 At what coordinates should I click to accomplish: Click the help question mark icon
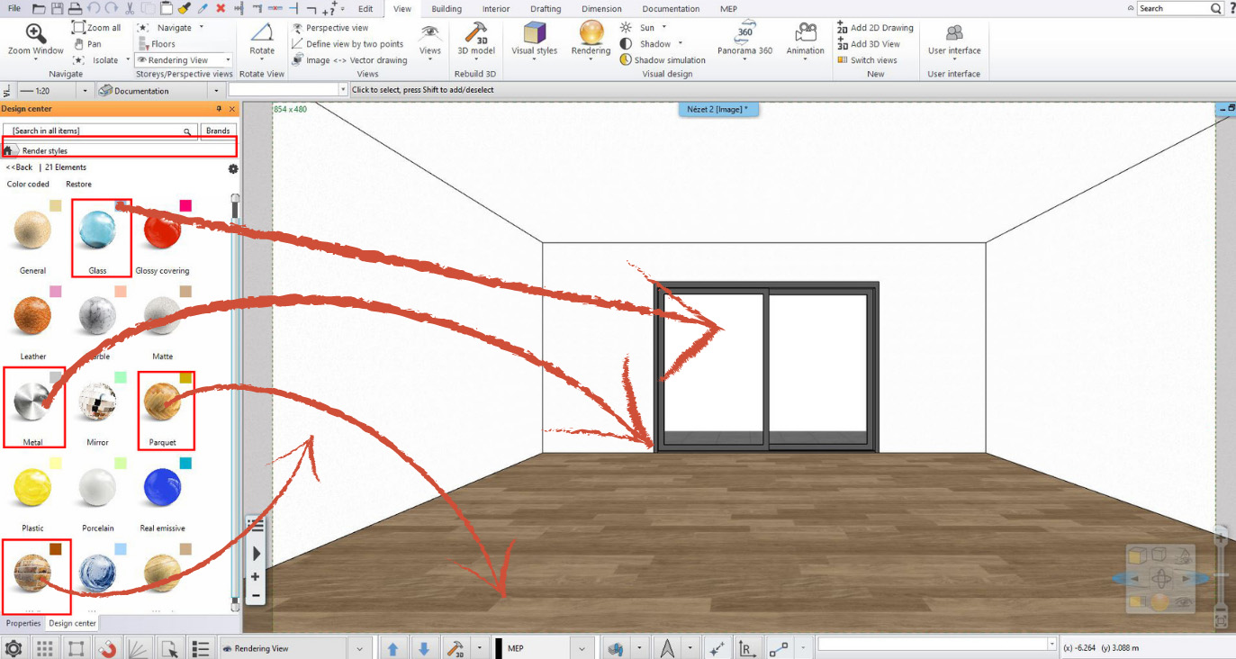(x=1231, y=8)
